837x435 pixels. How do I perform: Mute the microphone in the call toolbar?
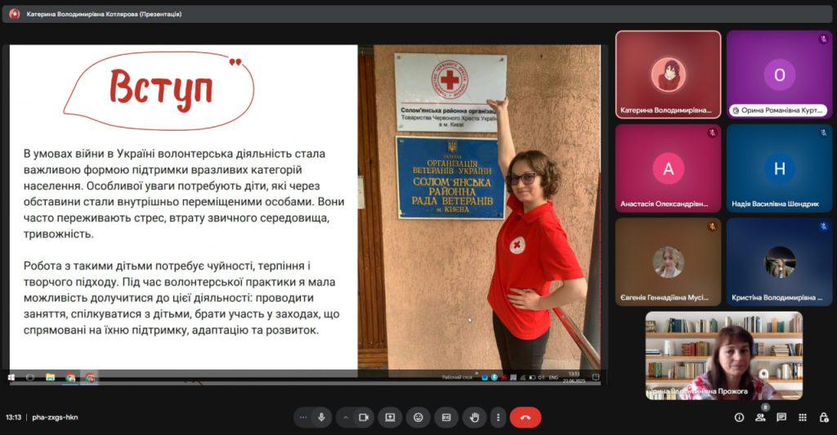coord(321,417)
